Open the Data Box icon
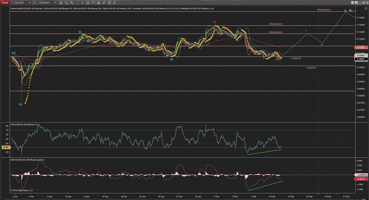 (87, 2)
